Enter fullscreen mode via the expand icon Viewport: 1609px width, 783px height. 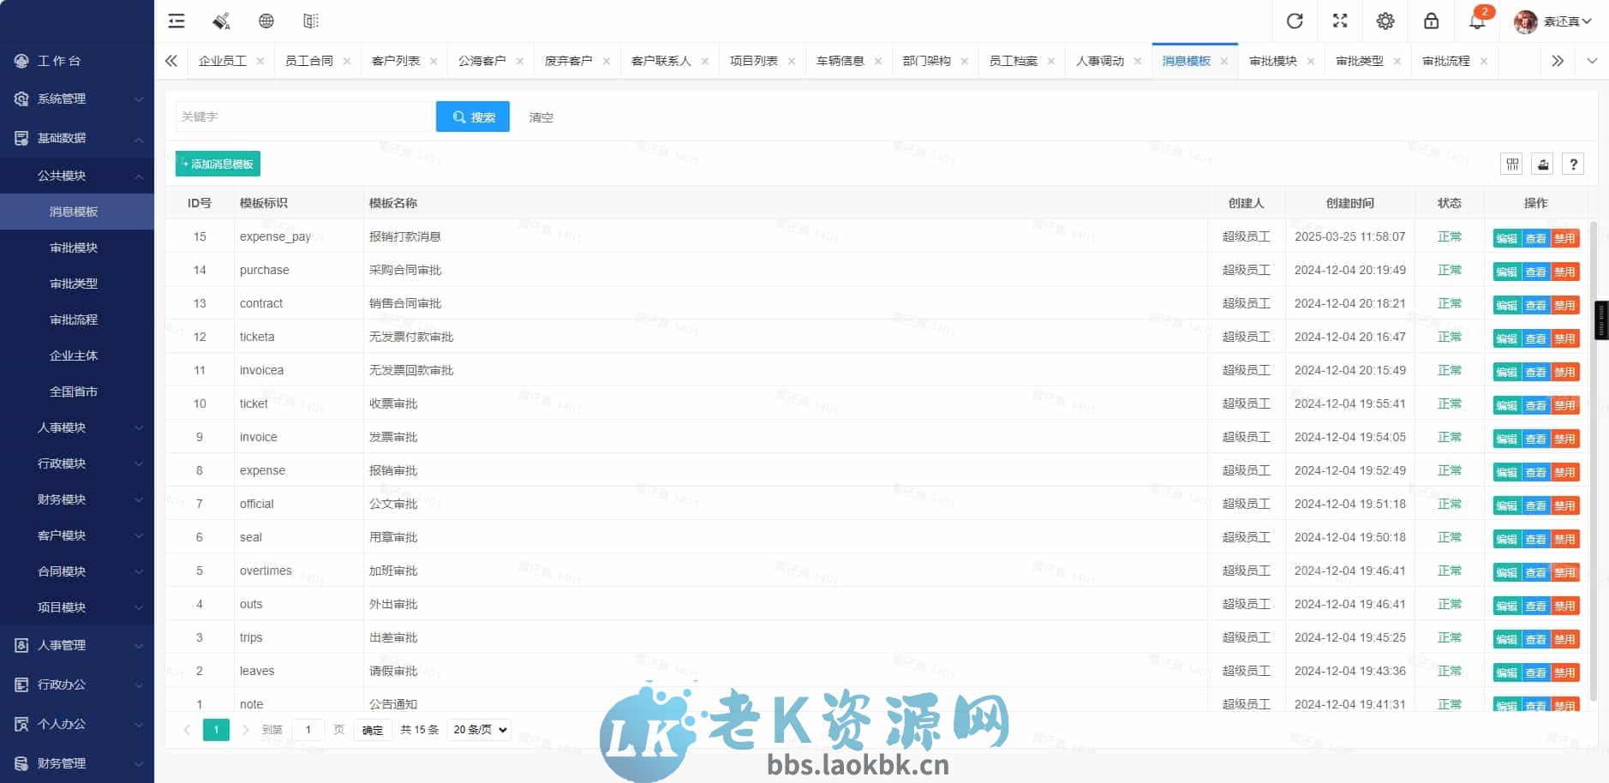[x=1340, y=21]
